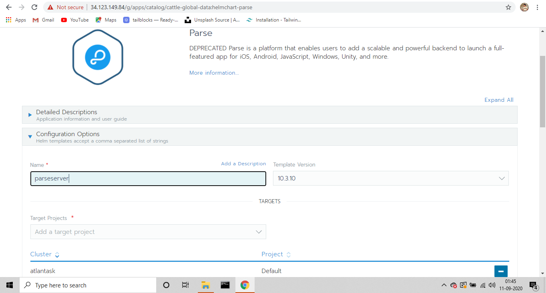Image resolution: width=546 pixels, height=293 pixels.
Task: Open the volume tray icon
Action: [492, 285]
